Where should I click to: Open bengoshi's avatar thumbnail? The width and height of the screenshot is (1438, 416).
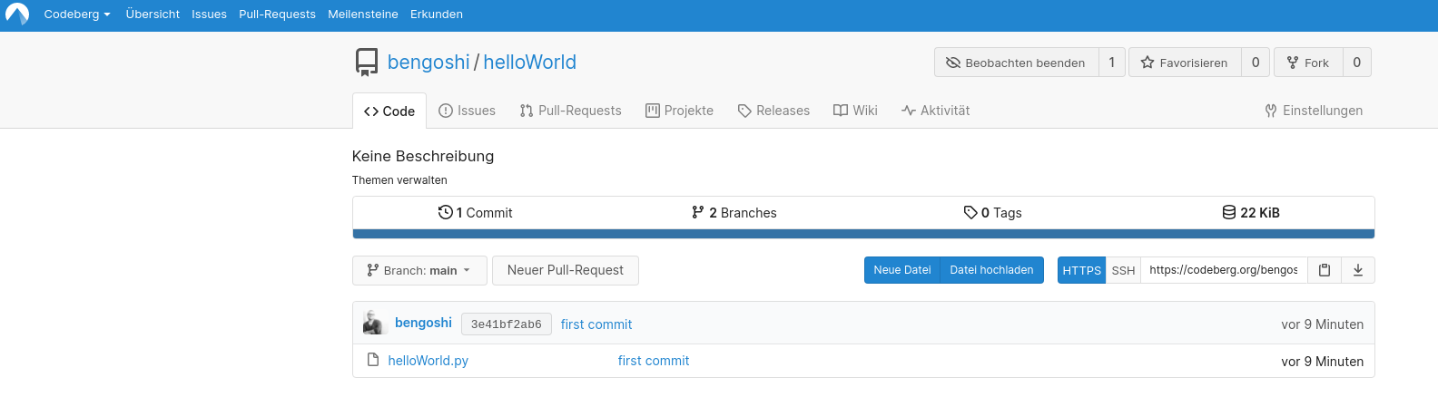coord(373,324)
